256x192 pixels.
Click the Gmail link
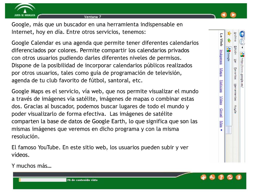tap(221, 113)
